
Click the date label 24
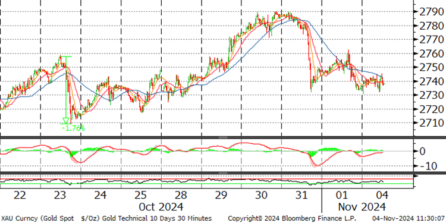click(100, 196)
